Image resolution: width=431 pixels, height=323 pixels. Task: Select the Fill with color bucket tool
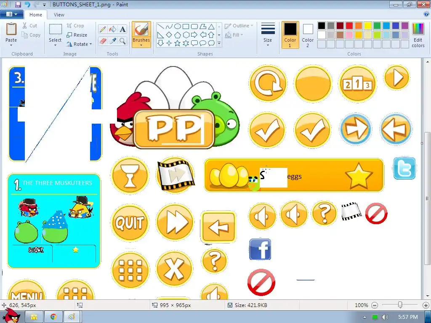point(112,29)
